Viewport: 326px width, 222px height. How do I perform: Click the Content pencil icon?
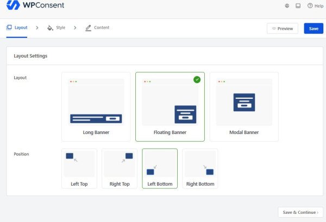89,28
